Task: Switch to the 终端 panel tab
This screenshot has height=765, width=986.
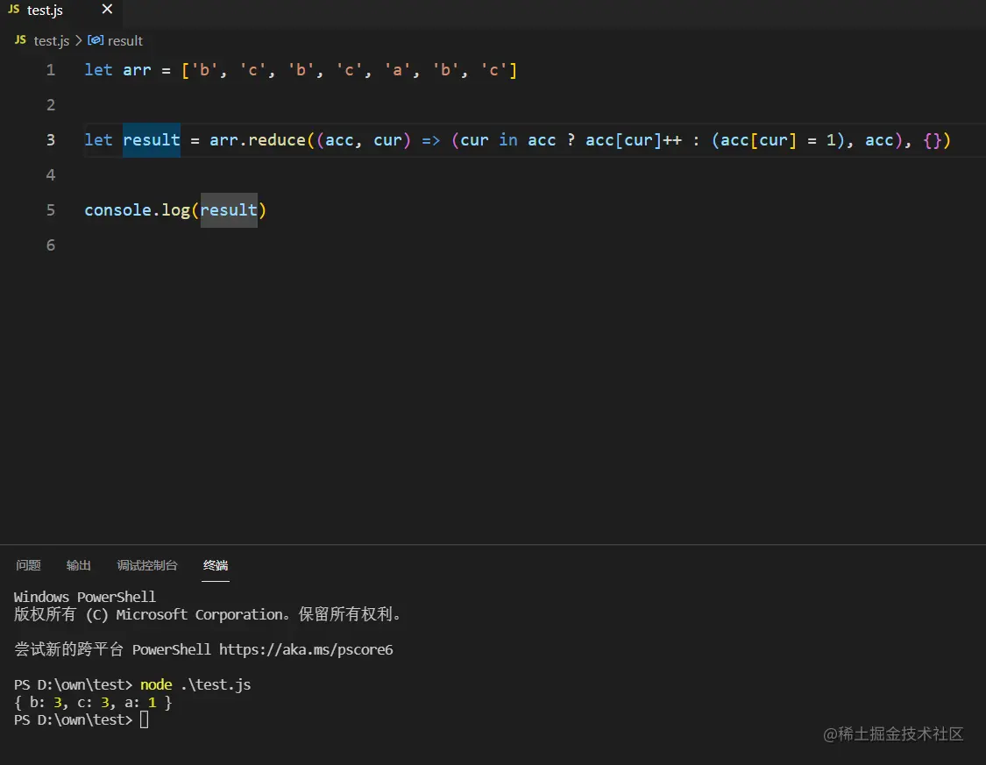Action: point(215,565)
